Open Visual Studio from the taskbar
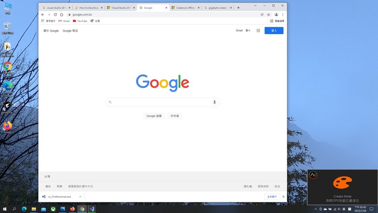Screen dimensions: 378x213 [x=92, y=209]
